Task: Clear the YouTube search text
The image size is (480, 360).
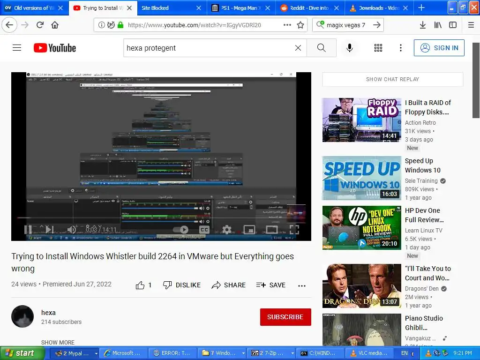Action: [x=298, y=48]
